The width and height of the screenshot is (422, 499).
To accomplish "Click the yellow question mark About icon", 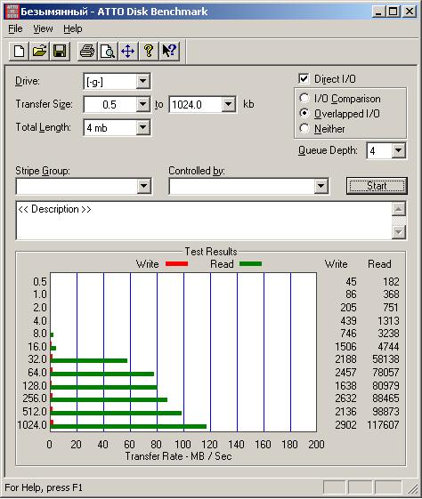I will (149, 51).
